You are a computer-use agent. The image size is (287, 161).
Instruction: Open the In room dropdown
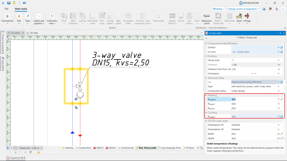click(x=278, y=52)
